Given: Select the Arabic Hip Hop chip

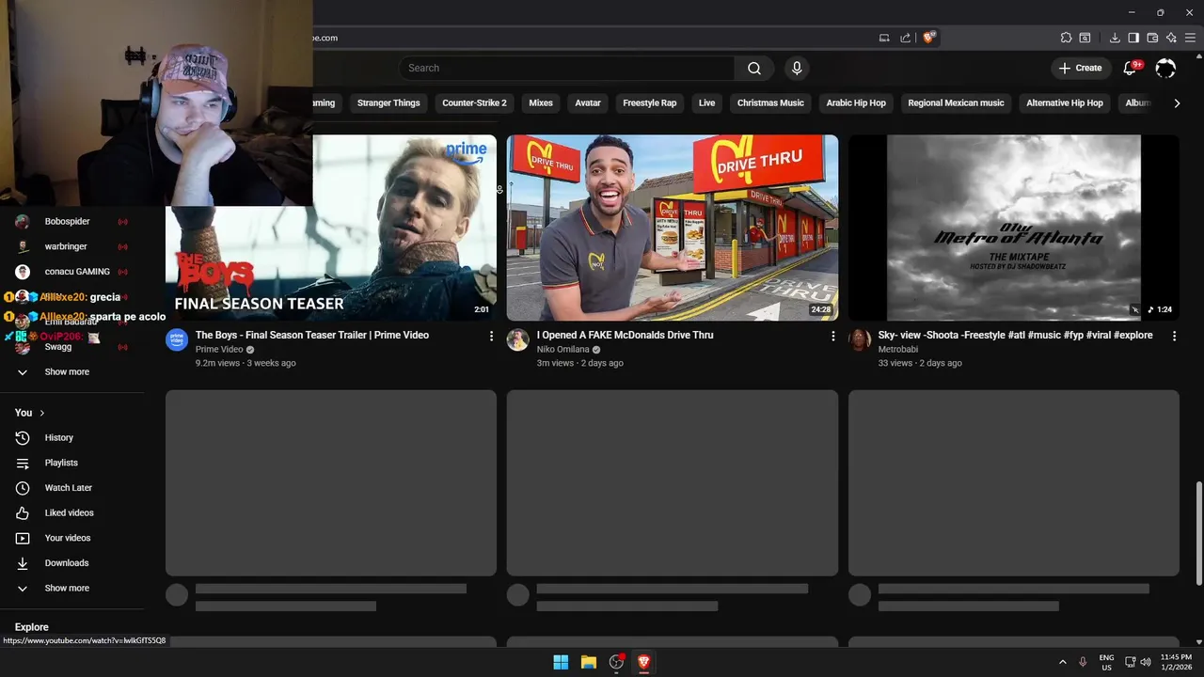Looking at the screenshot, I should coord(856,103).
